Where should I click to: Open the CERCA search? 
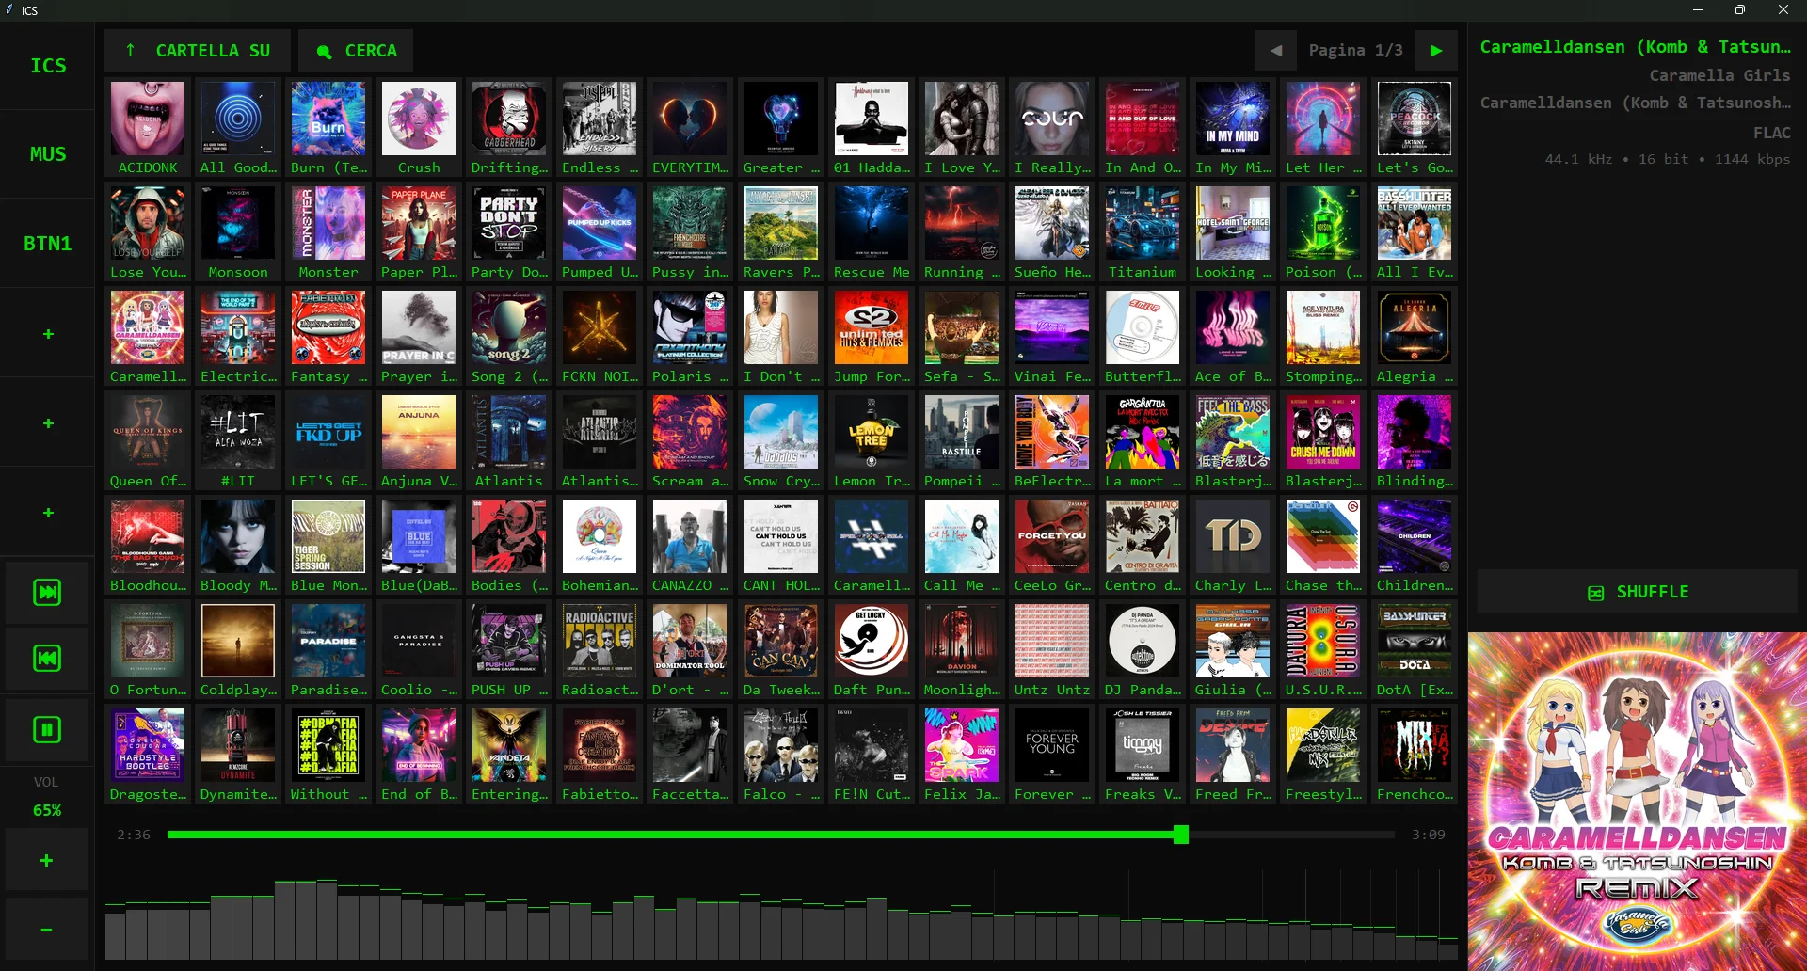(x=358, y=51)
